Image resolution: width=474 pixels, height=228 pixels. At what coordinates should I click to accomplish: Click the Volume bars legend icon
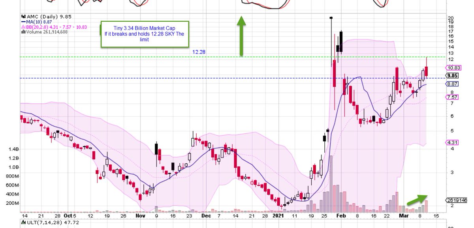coord(23,32)
